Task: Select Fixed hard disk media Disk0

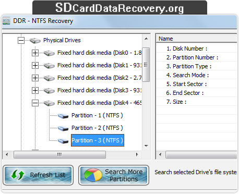Action: click(x=99, y=53)
